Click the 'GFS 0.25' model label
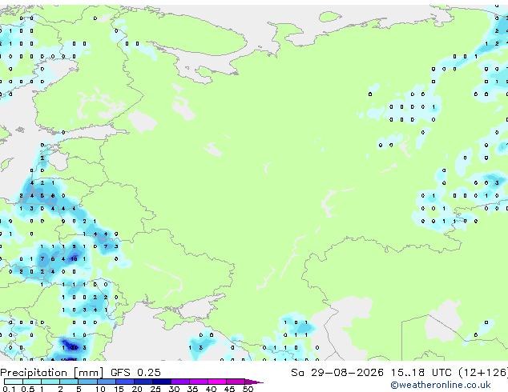Image resolution: width=508 pixels, height=392 pixels. (x=135, y=373)
